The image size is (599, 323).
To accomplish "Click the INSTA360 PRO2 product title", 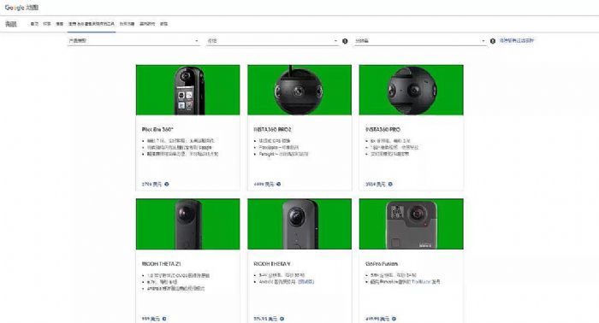I will [272, 130].
